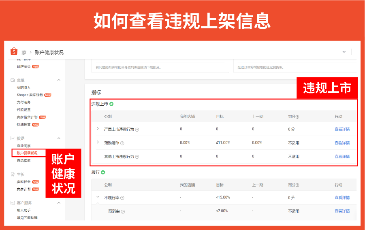Image resolution: width=365 pixels, height=230 pixels.
Task: Open 首选卖家 menu item
Action: (x=23, y=161)
